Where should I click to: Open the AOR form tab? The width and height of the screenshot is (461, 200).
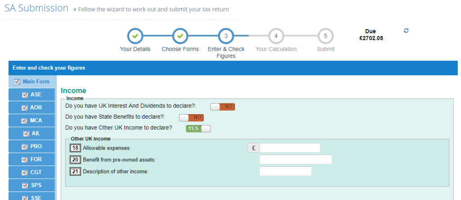pos(32,107)
